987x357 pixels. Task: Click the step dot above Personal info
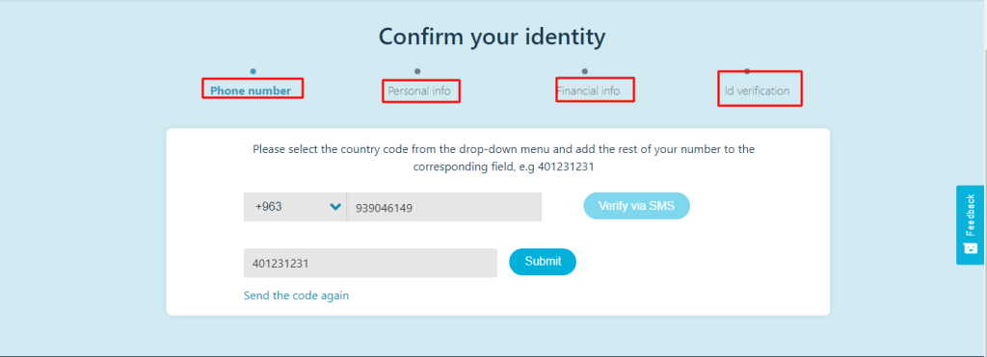click(417, 71)
